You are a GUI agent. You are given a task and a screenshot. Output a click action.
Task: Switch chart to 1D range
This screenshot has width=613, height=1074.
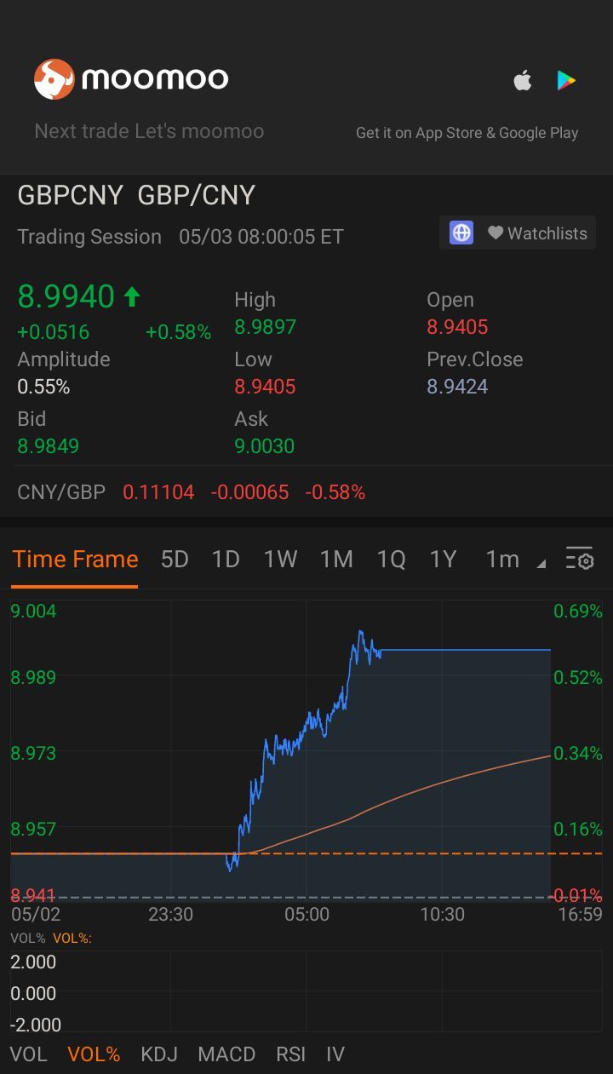[226, 559]
